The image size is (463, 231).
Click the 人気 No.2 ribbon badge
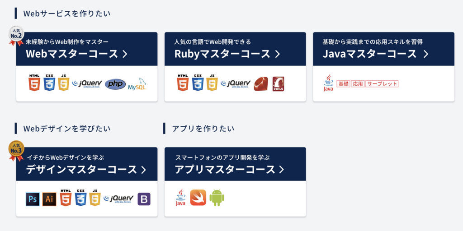coord(16,36)
